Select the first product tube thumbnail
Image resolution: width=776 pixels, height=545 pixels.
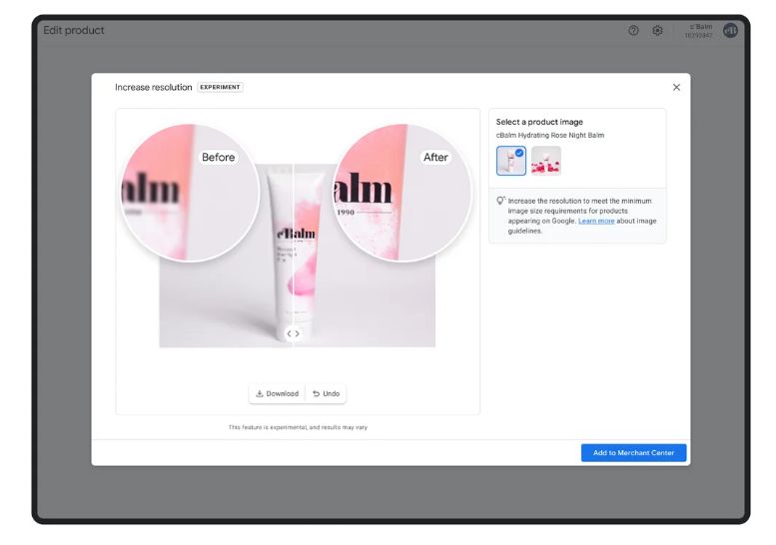click(x=510, y=161)
